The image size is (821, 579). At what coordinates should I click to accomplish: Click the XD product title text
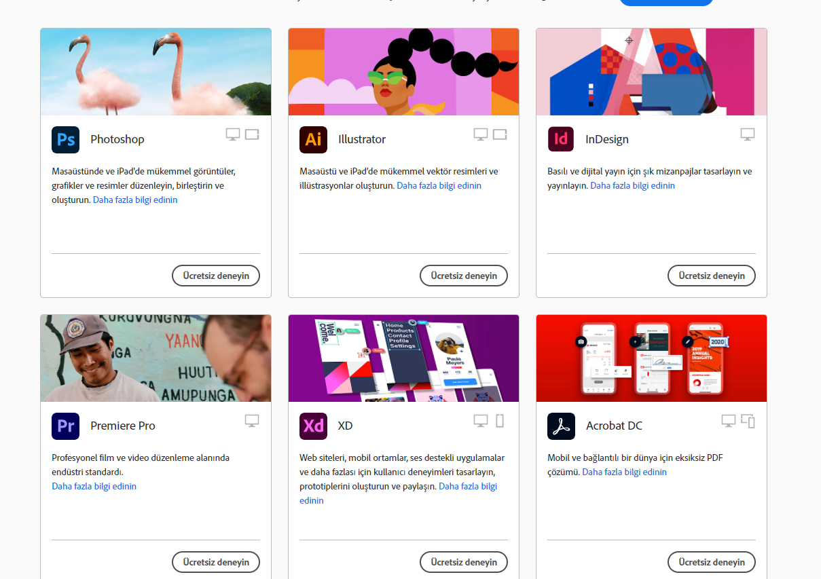(x=346, y=426)
